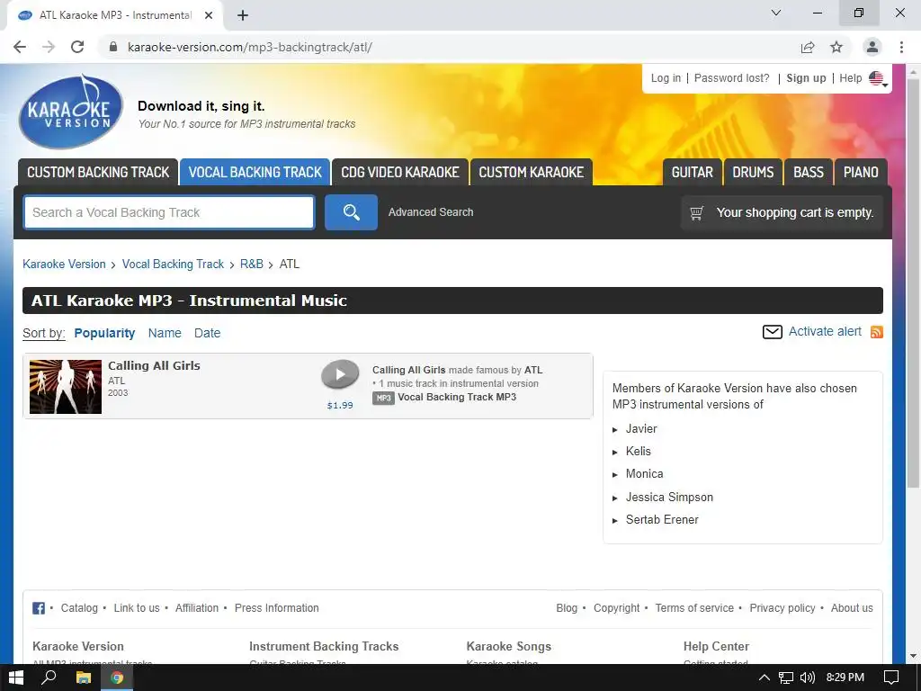Click the envelope alert icon
Screen dimensions: 921x691
click(772, 332)
